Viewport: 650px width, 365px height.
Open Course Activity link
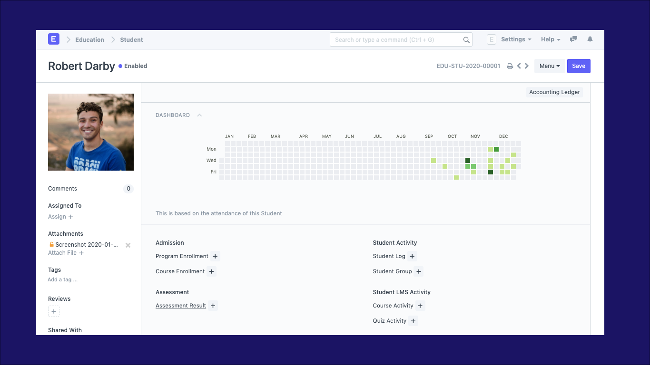click(393, 306)
